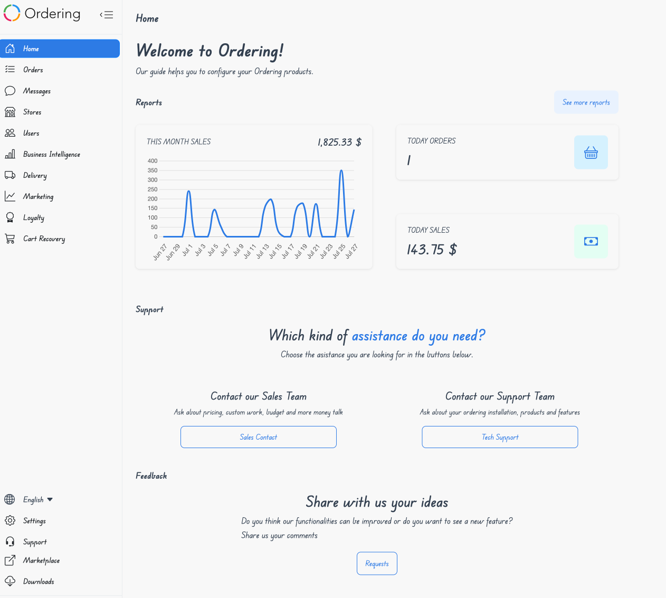Image resolution: width=666 pixels, height=598 pixels.
Task: Click the Feedback section heading
Action: coord(151,476)
